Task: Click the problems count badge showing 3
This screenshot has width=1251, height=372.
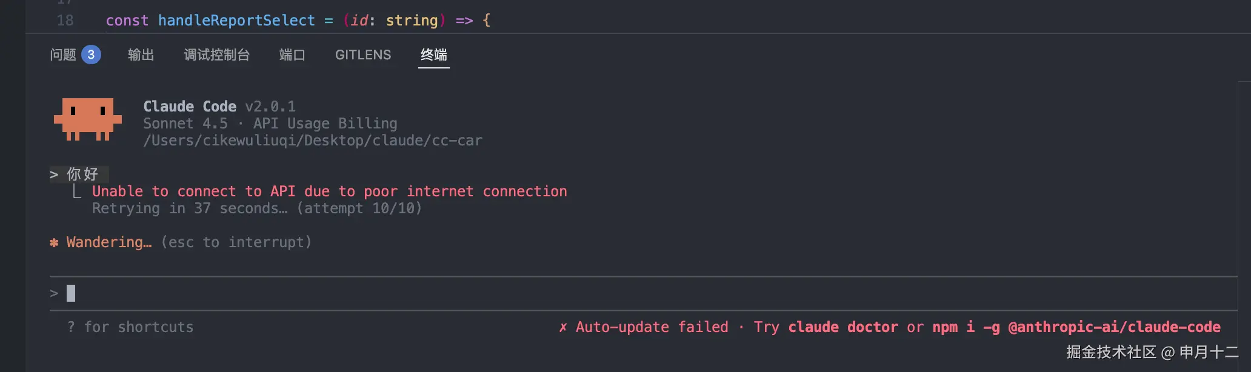Action: pos(91,55)
